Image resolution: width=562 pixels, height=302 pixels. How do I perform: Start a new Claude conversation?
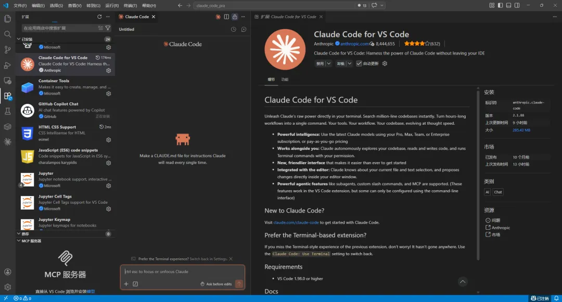pos(244,29)
